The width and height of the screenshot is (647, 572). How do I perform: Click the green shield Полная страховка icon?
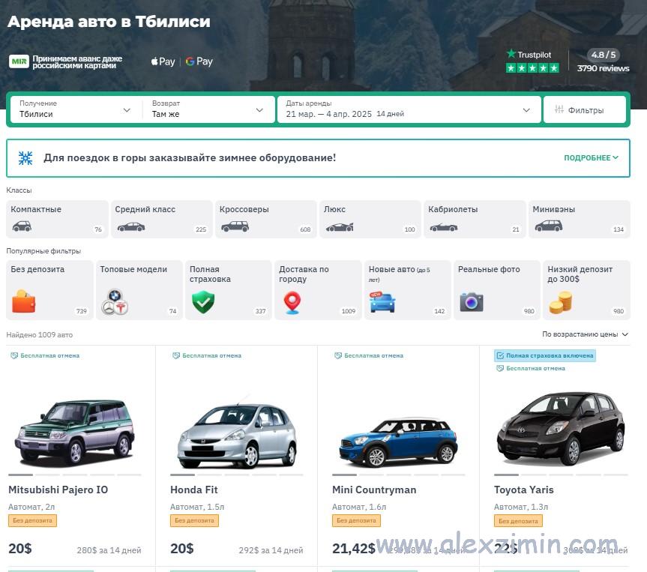203,302
